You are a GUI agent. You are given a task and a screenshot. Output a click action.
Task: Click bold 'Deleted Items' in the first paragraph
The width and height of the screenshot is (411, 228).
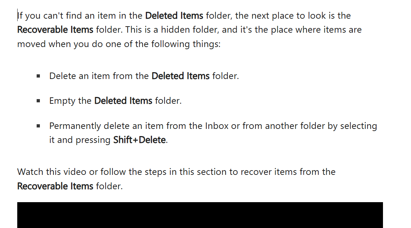[174, 16]
